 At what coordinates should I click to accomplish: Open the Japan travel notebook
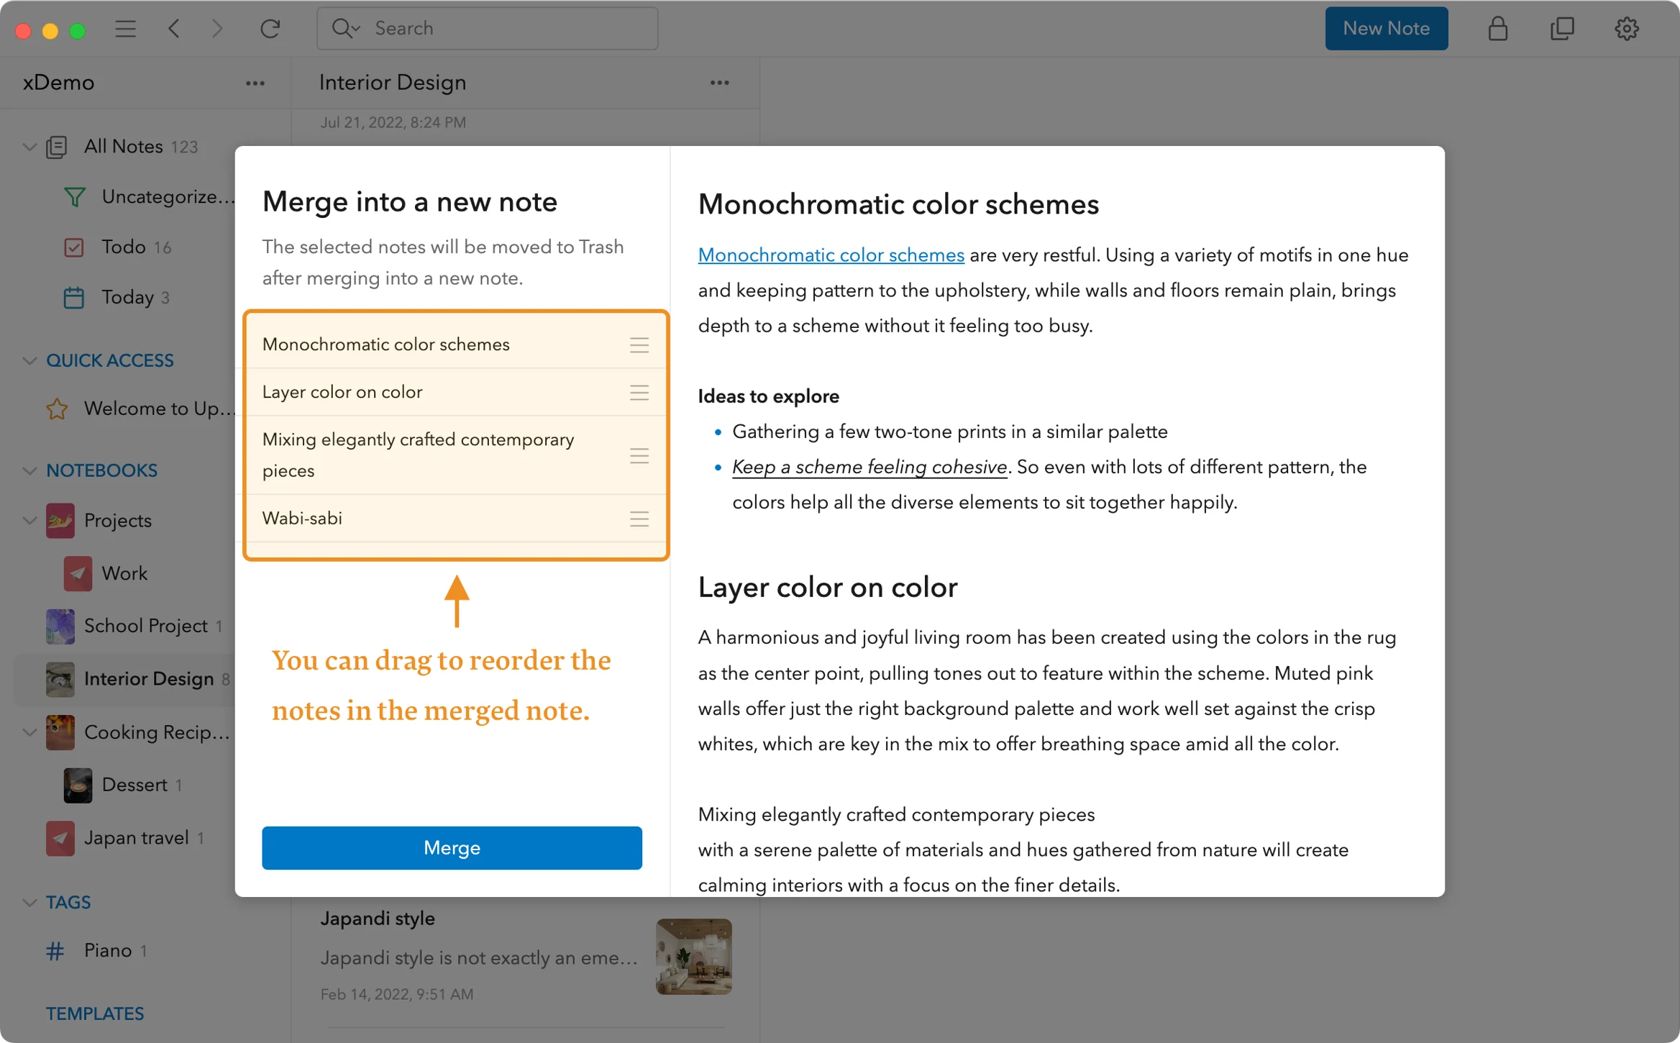click(136, 838)
